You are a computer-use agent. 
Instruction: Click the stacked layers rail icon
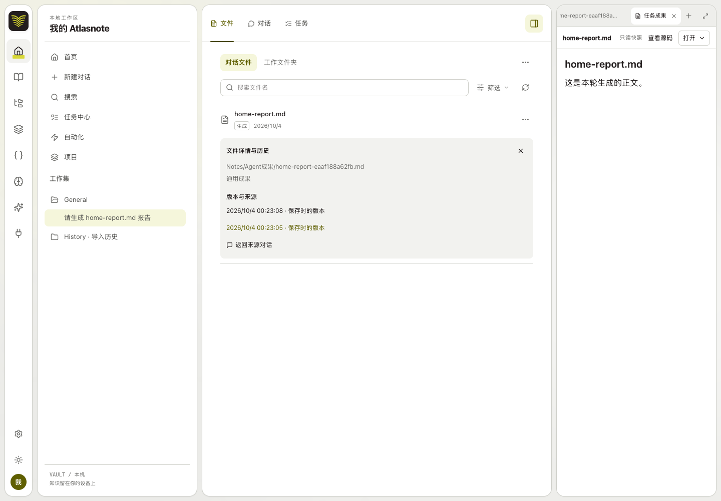pyautogui.click(x=19, y=129)
